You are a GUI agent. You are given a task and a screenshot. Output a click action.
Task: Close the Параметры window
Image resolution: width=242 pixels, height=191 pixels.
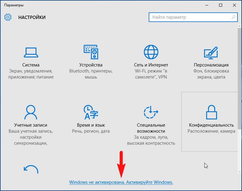234,5
